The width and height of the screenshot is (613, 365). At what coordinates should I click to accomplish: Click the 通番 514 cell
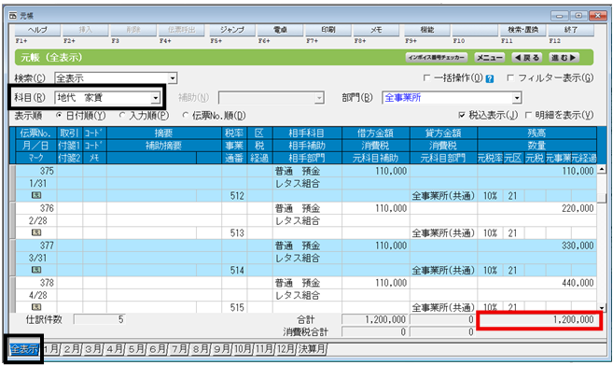pos(234,270)
